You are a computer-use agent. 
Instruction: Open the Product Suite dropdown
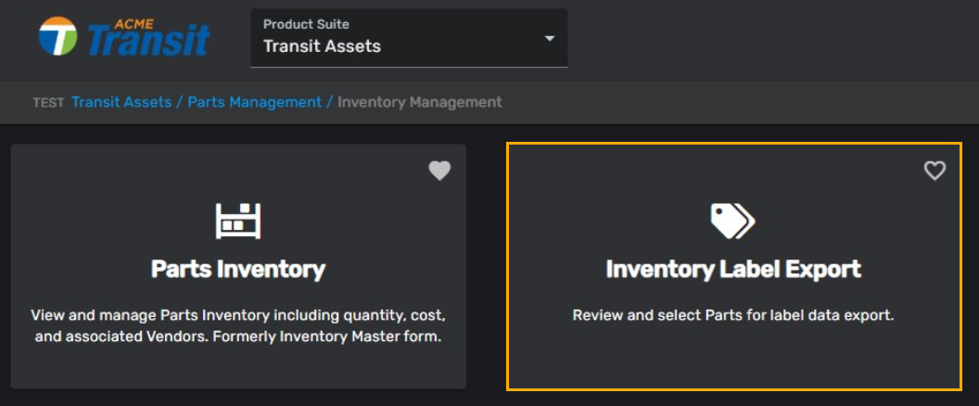pyautogui.click(x=409, y=37)
